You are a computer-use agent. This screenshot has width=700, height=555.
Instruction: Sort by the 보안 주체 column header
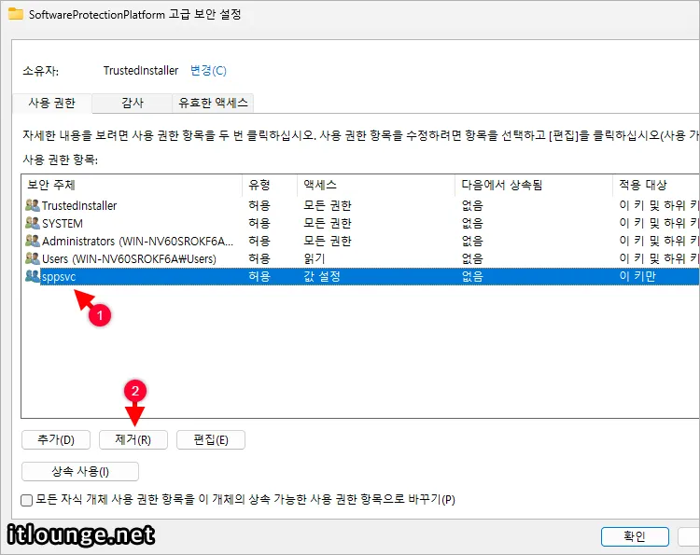[132, 185]
